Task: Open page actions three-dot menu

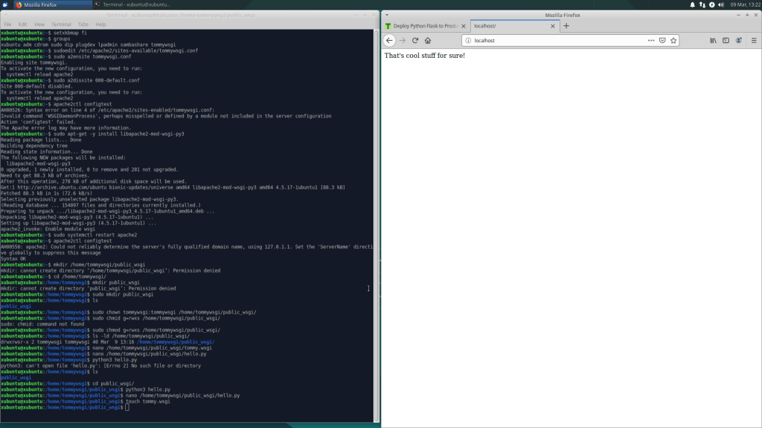Action: (x=650, y=40)
